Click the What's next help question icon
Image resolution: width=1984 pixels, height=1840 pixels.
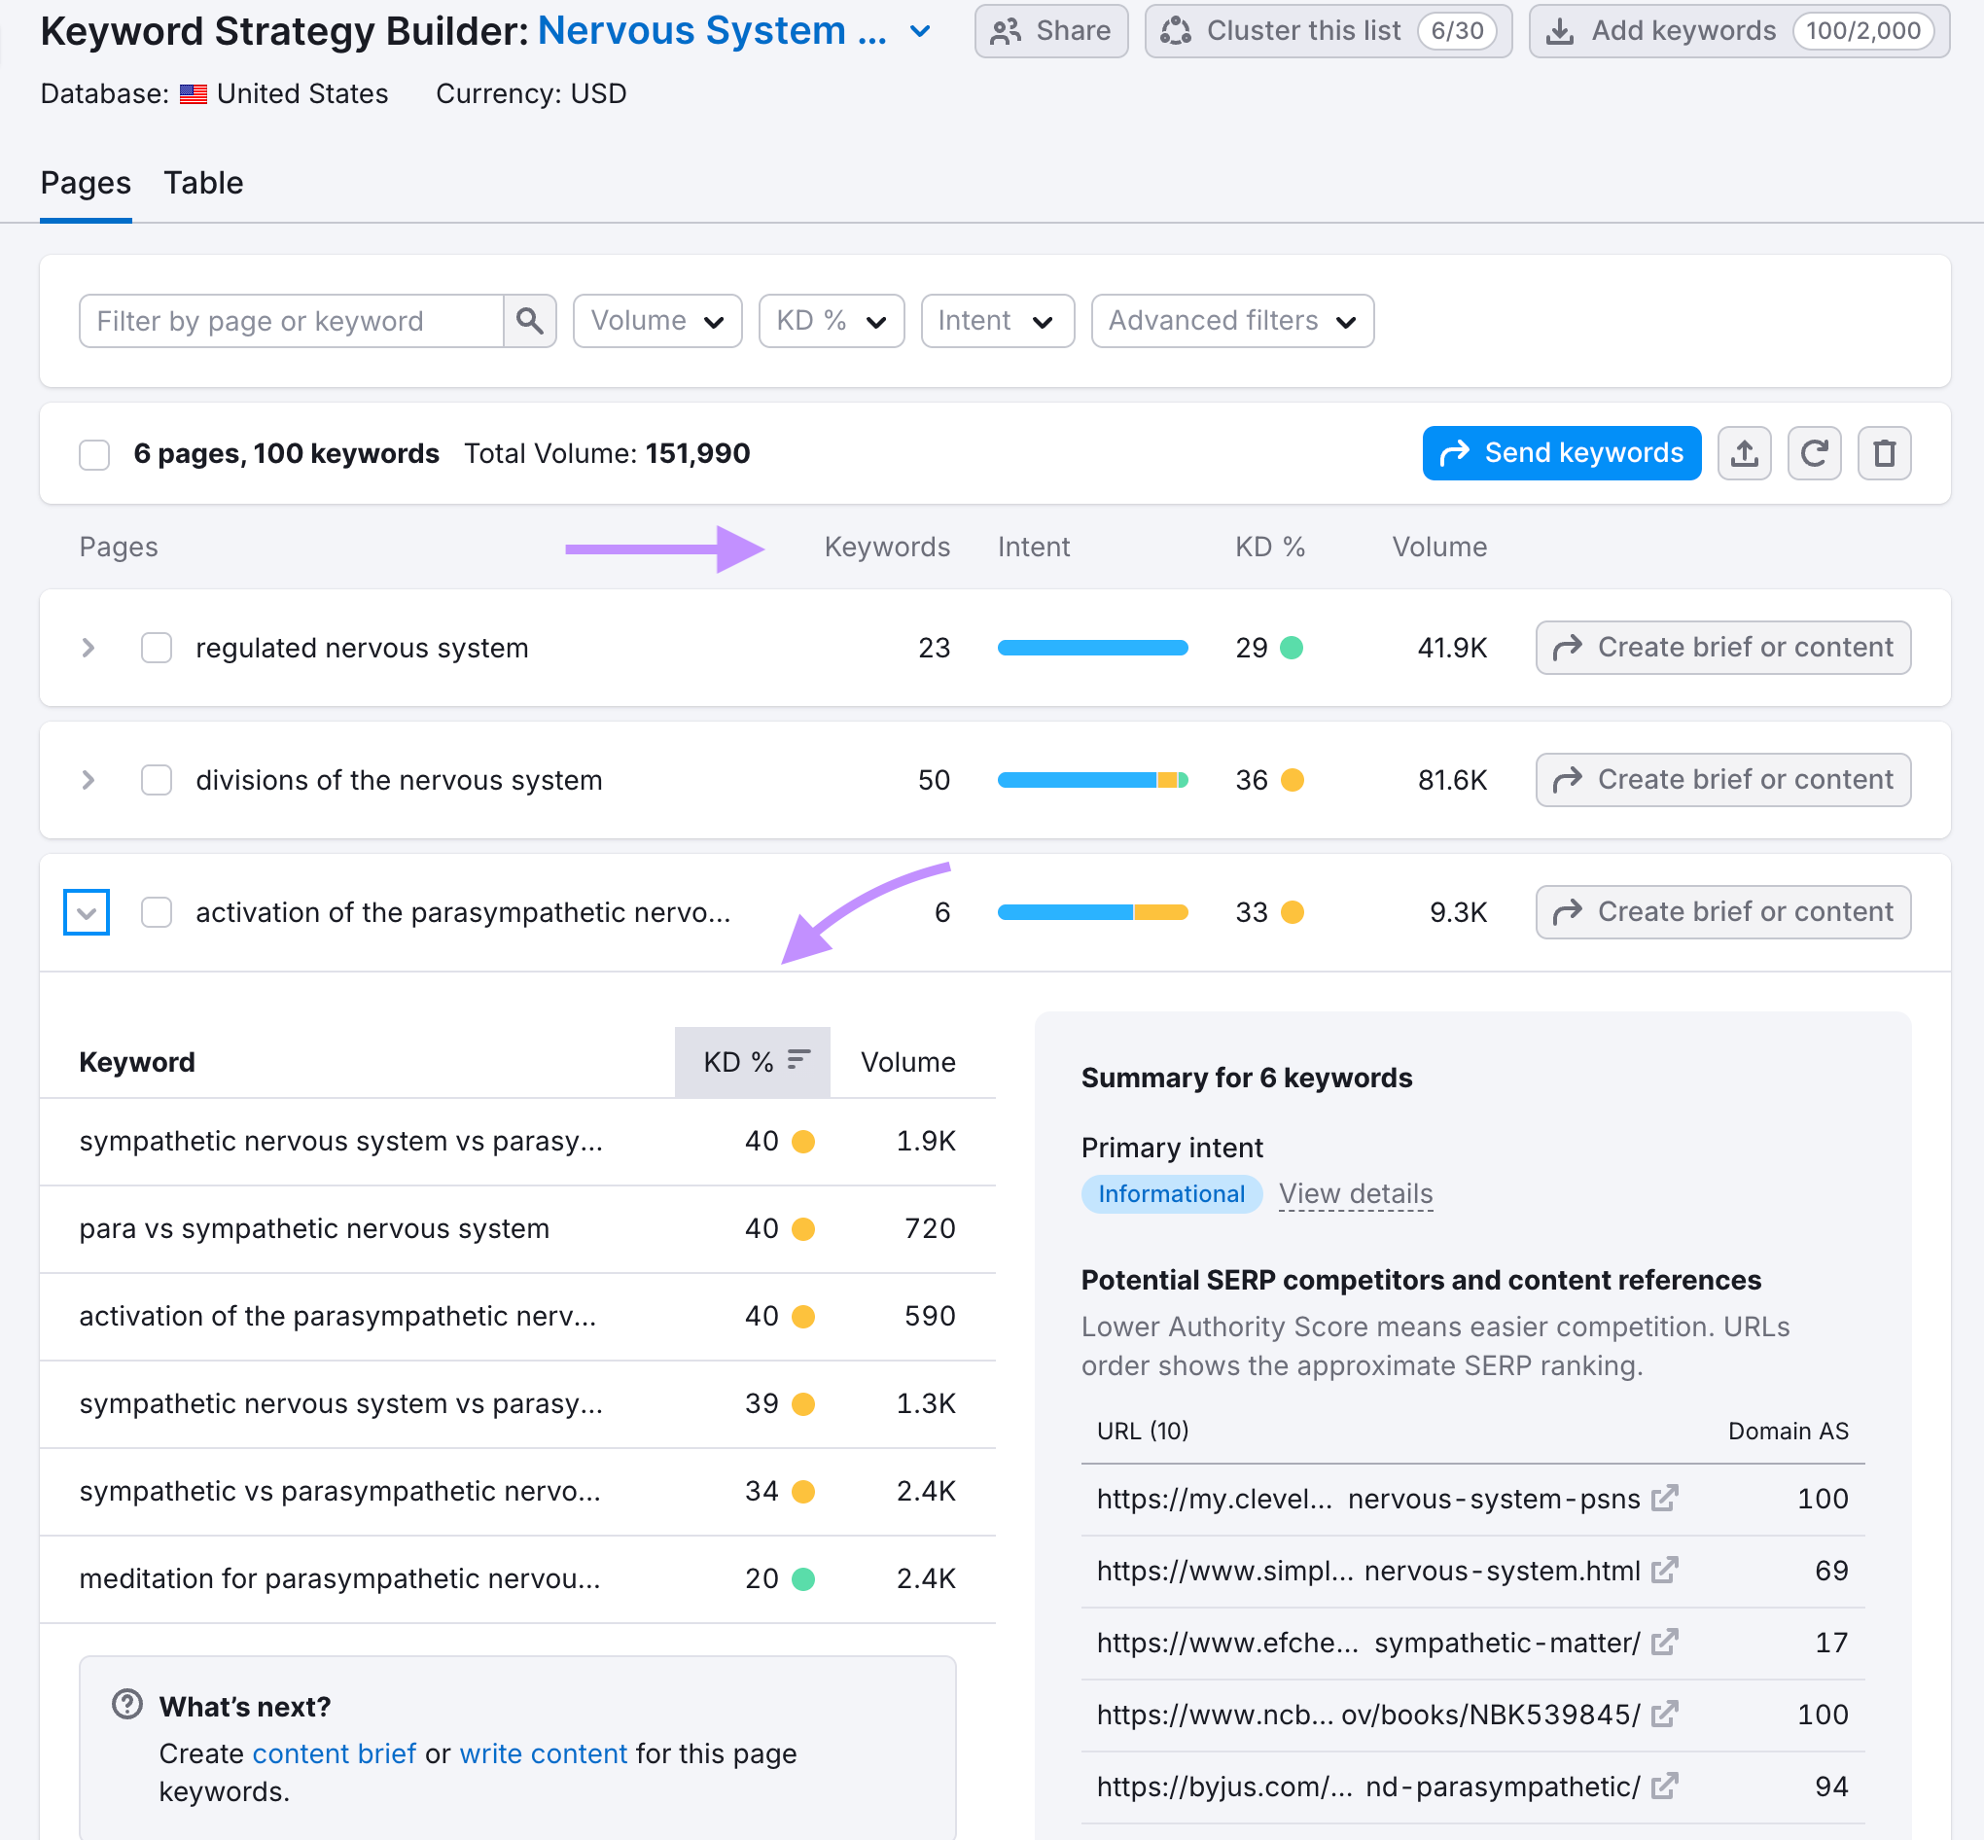point(127,1705)
